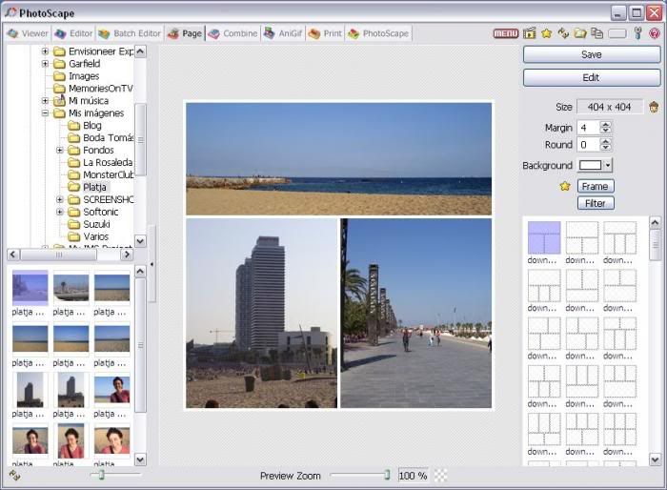667x490 pixels.
Task: Click the red MENU icon
Action: point(505,33)
